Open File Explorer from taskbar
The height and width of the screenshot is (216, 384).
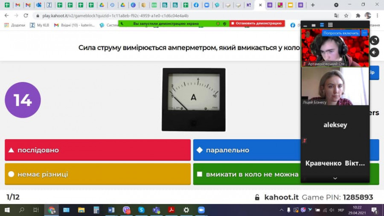(81, 210)
